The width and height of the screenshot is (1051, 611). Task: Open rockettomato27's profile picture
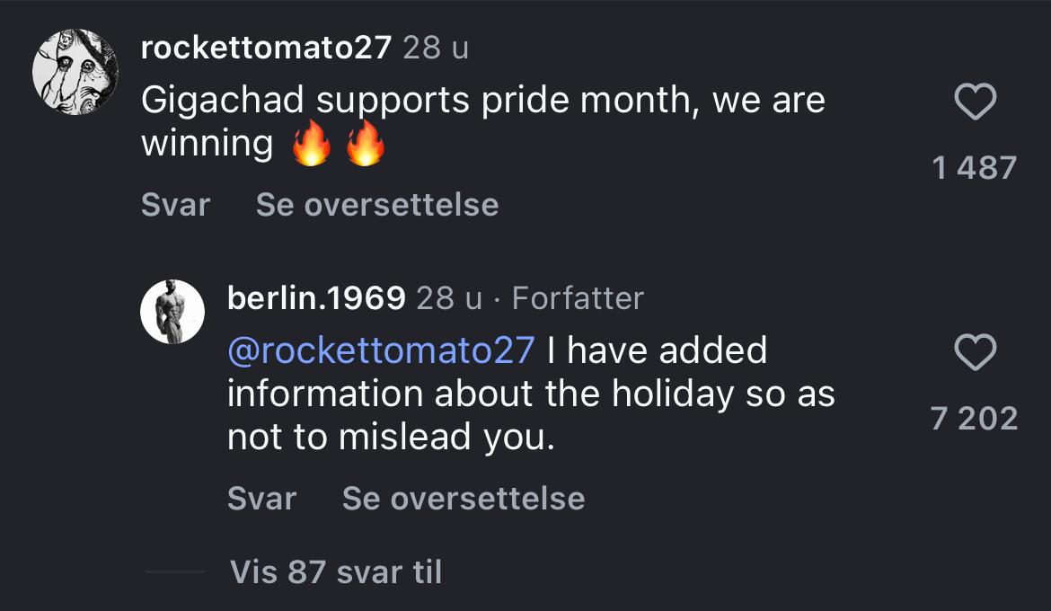(75, 71)
